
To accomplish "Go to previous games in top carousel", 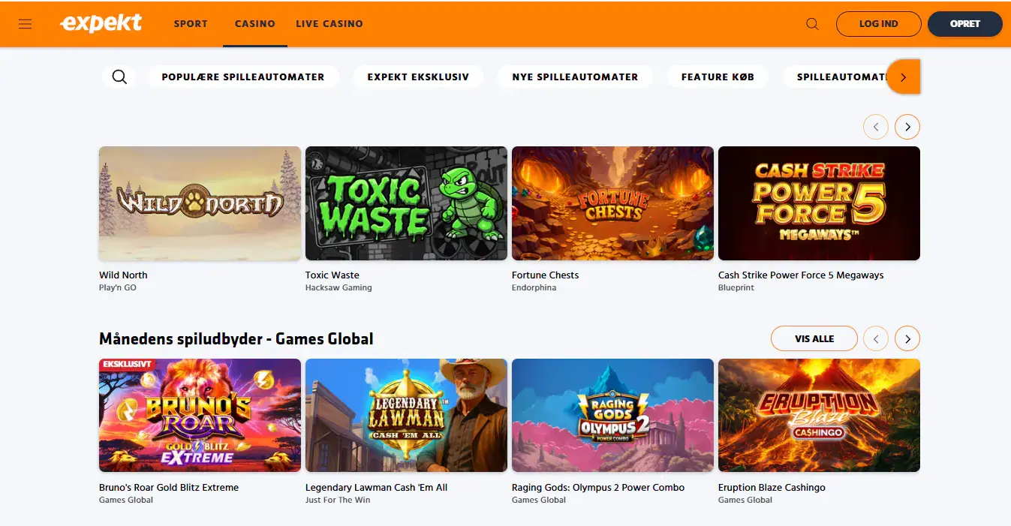I will [876, 127].
